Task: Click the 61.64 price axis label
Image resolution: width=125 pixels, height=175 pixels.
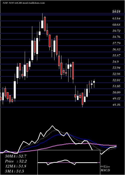Action: [x=116, y=18]
